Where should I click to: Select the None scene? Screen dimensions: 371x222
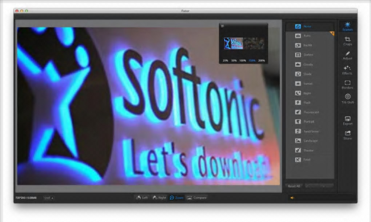[x=310, y=27]
